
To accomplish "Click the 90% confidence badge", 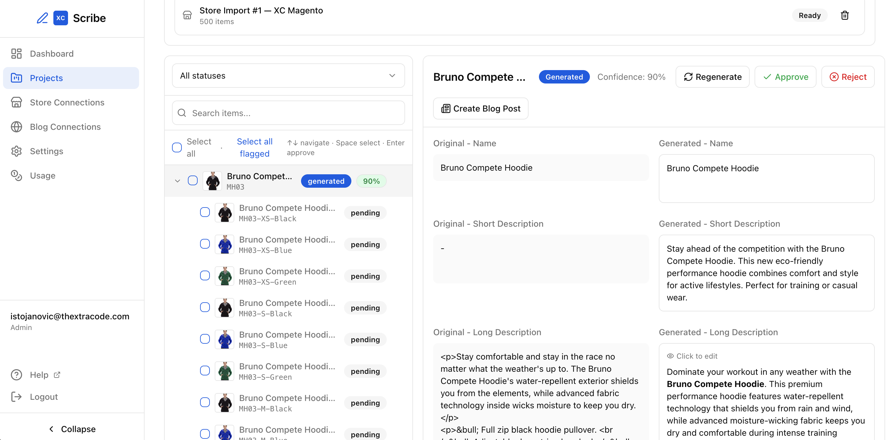I will (371, 180).
